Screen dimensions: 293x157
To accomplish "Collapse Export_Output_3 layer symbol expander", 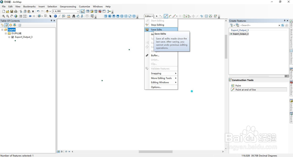I will 9,37.
